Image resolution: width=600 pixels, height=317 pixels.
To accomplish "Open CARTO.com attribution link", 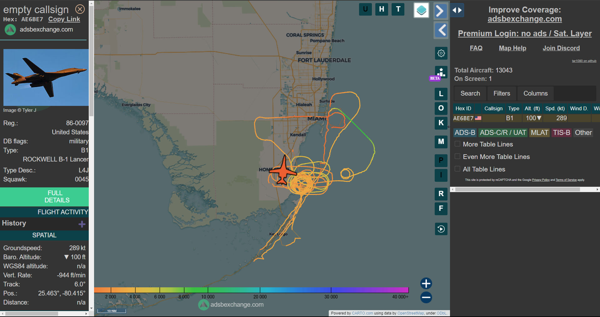I will click(x=362, y=313).
